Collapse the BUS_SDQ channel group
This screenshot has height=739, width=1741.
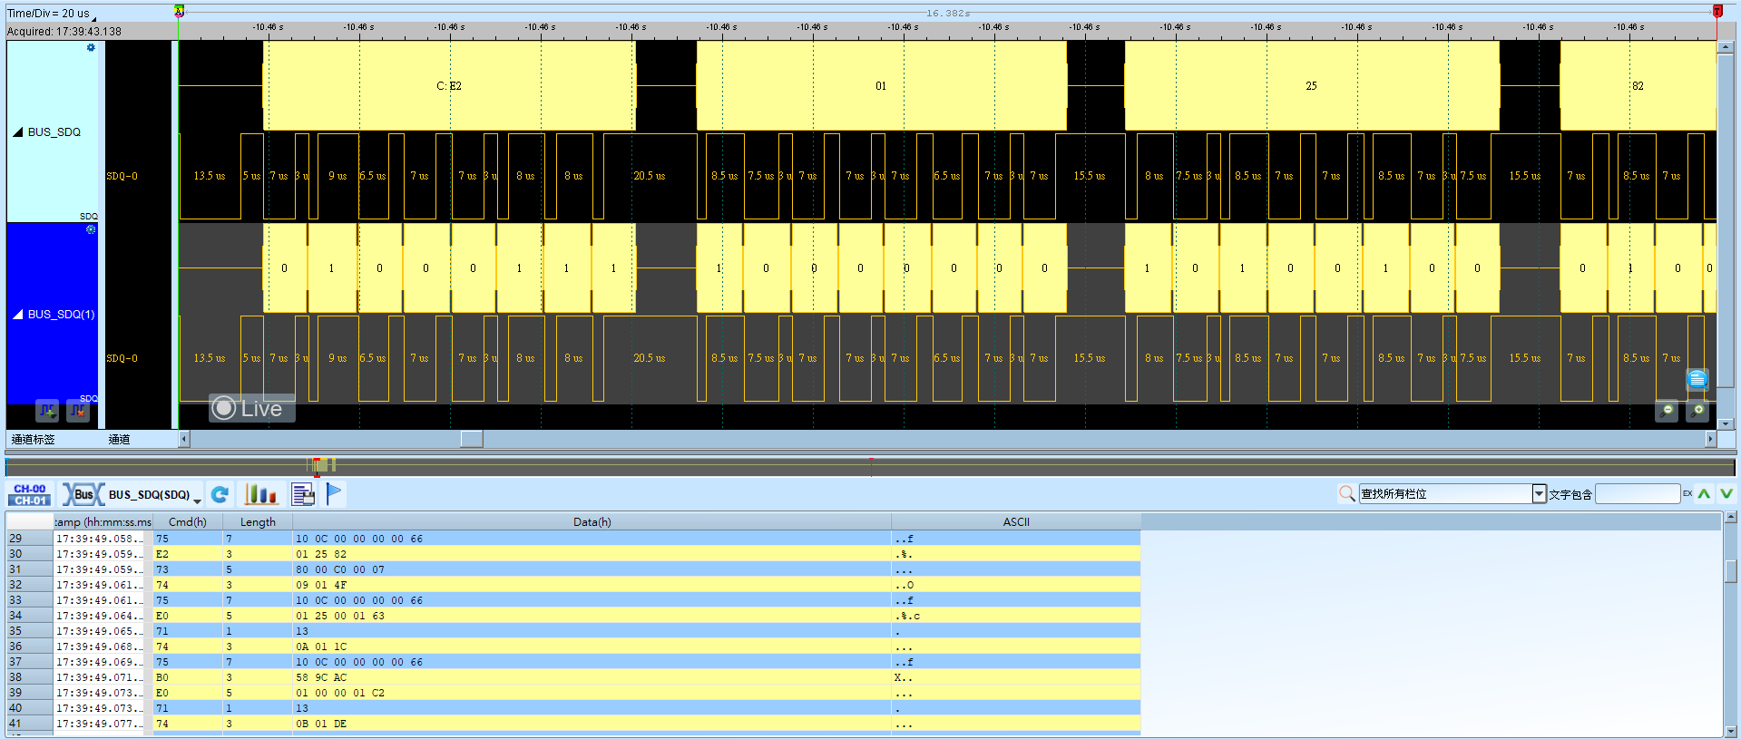[17, 132]
